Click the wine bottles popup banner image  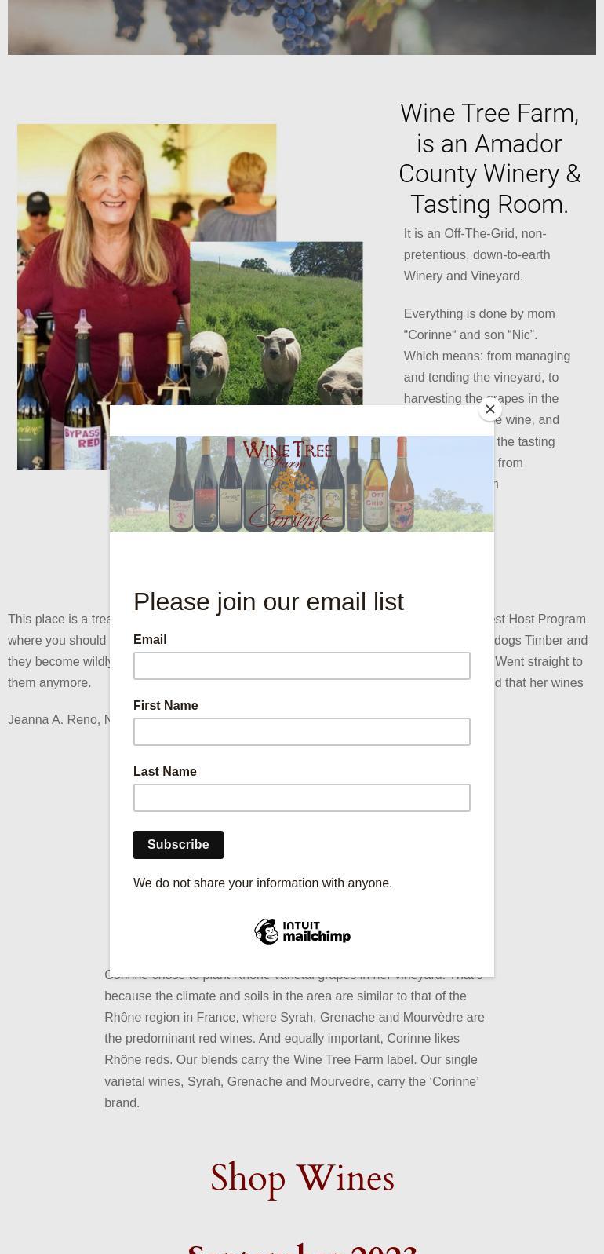301,484
